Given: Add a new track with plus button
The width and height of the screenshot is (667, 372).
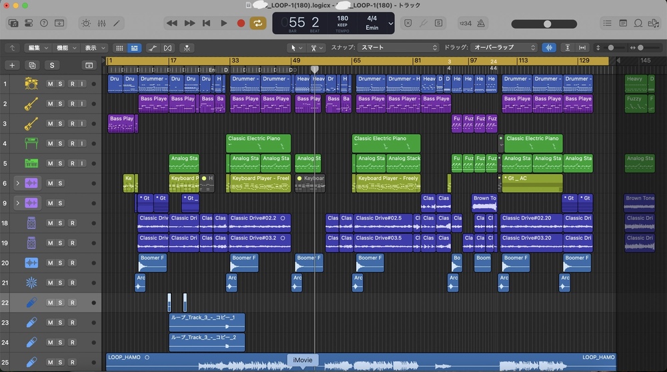Looking at the screenshot, I should pyautogui.click(x=11, y=65).
